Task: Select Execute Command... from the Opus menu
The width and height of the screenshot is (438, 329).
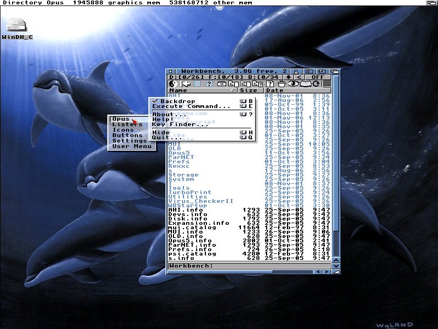Action: pos(202,106)
